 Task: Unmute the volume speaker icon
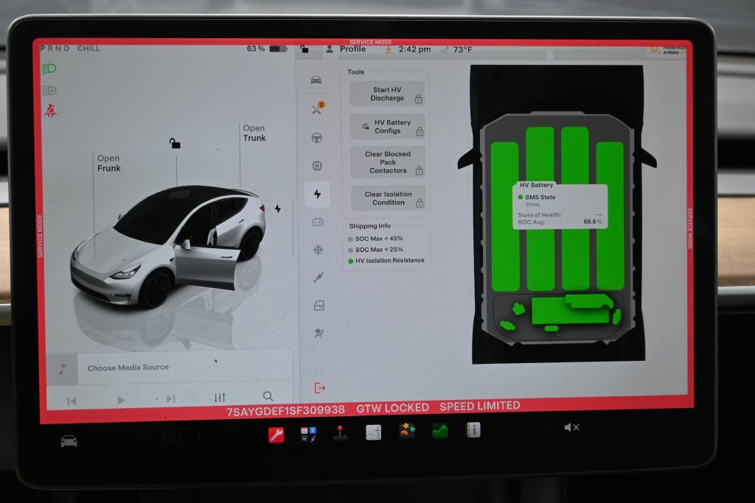(571, 427)
